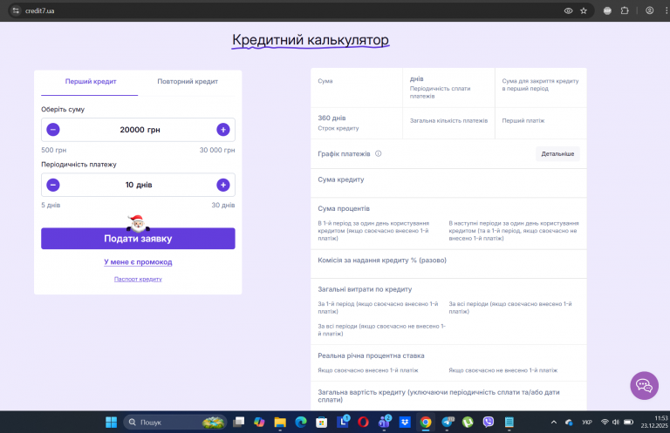The width and height of the screenshot is (670, 433).
Task: Decrease the payment period with the minus button
Action: pyautogui.click(x=53, y=185)
